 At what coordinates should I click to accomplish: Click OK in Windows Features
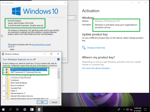coord(42,102)
